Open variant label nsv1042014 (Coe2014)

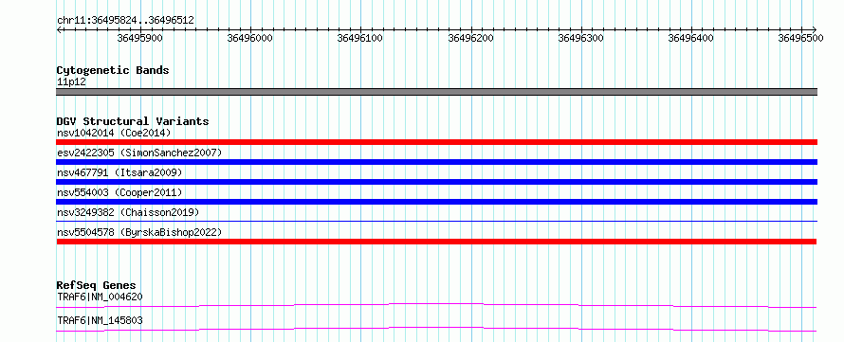pos(114,133)
